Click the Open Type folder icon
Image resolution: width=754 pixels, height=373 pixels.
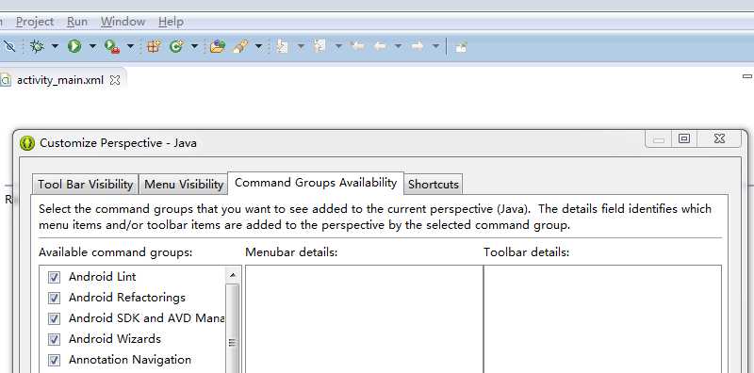coord(218,47)
